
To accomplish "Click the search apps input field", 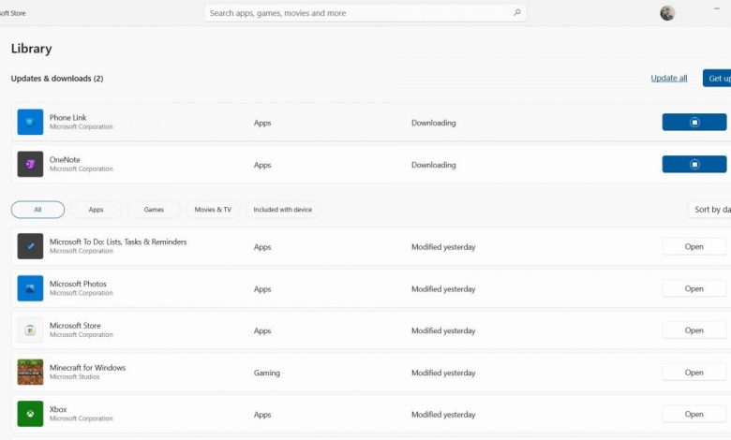I will pyautogui.click(x=365, y=13).
